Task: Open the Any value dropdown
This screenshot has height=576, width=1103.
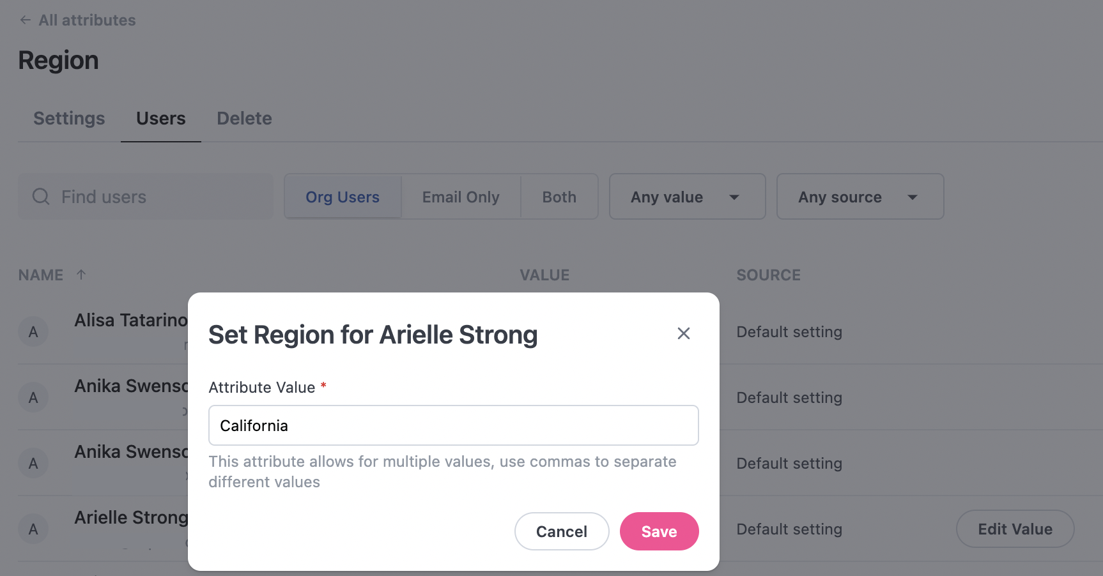Action: [x=687, y=197]
